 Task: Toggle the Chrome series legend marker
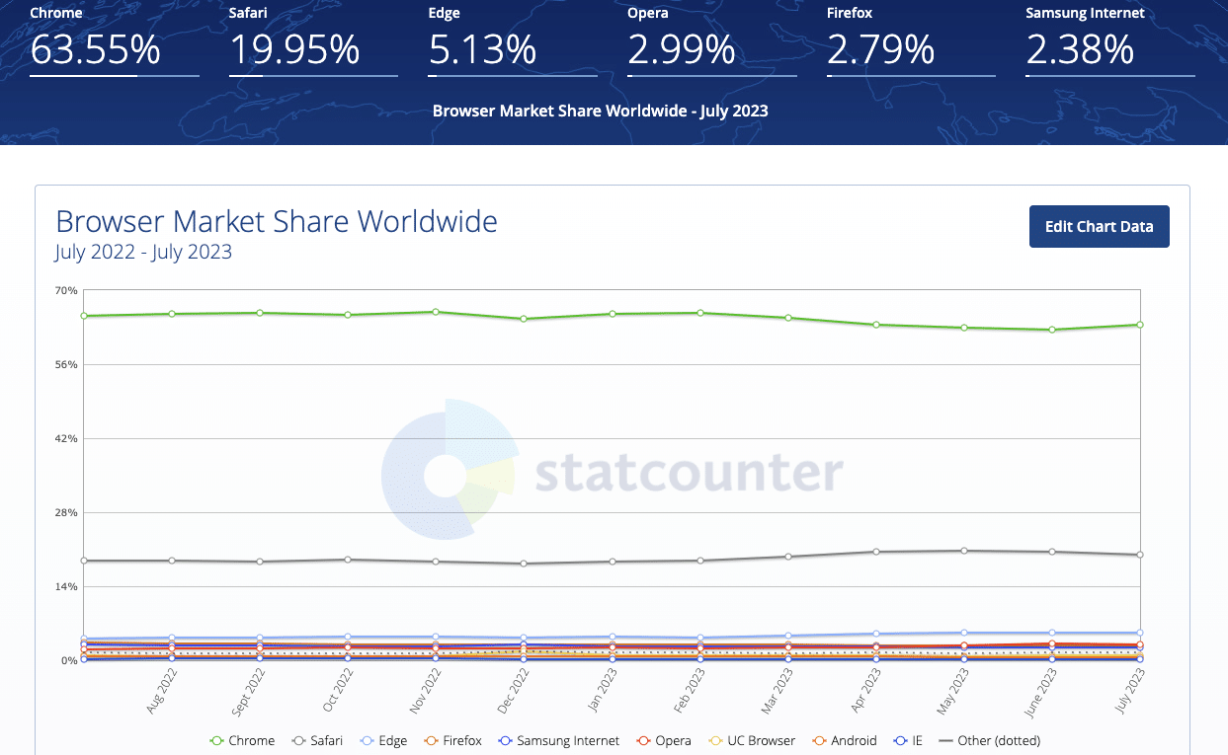217,740
